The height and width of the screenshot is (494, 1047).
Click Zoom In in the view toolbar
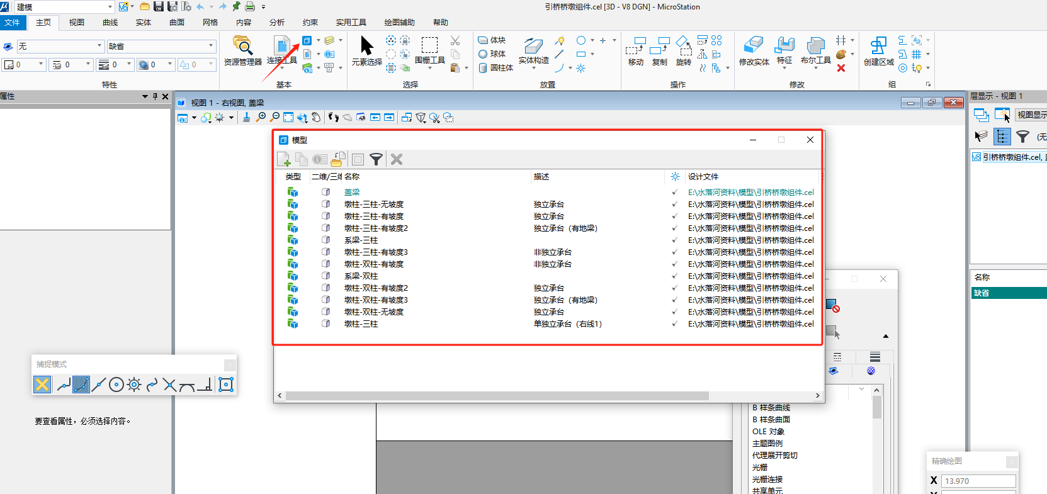click(261, 118)
